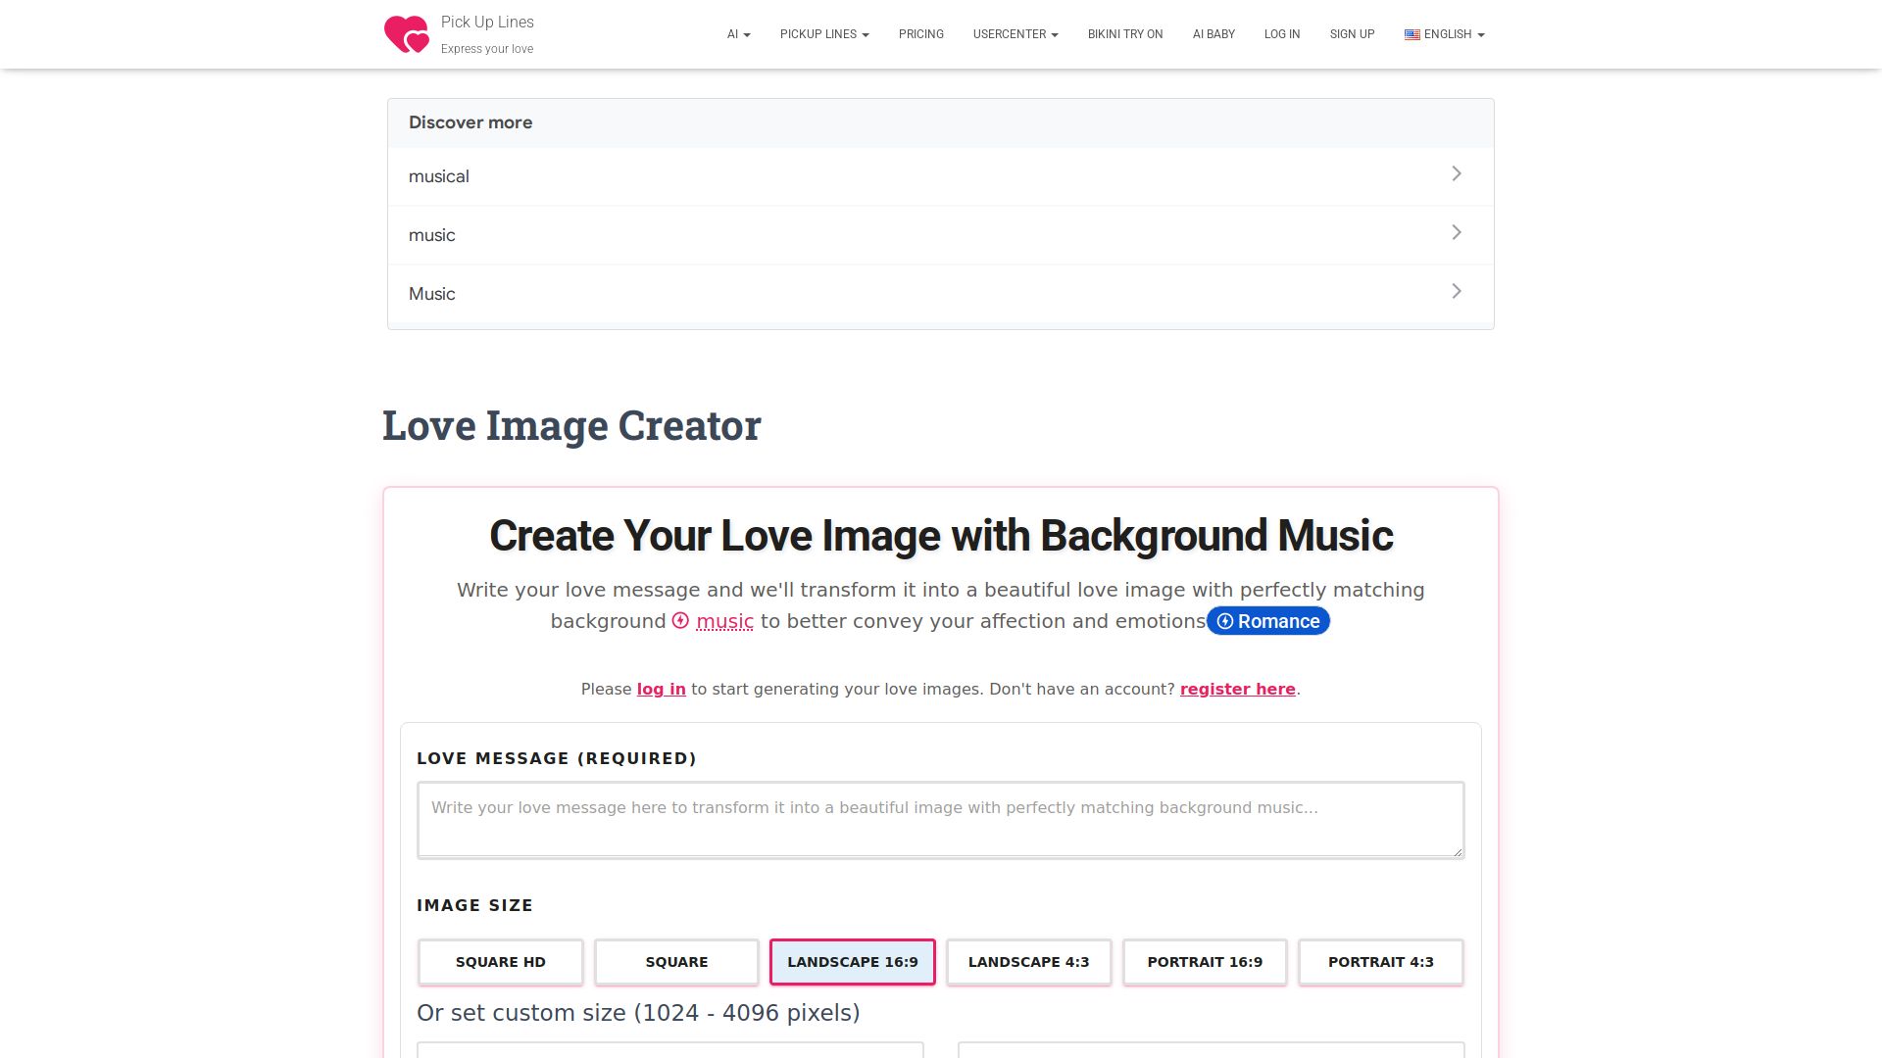Click the underlined music link
The image size is (1882, 1058).
click(x=725, y=621)
